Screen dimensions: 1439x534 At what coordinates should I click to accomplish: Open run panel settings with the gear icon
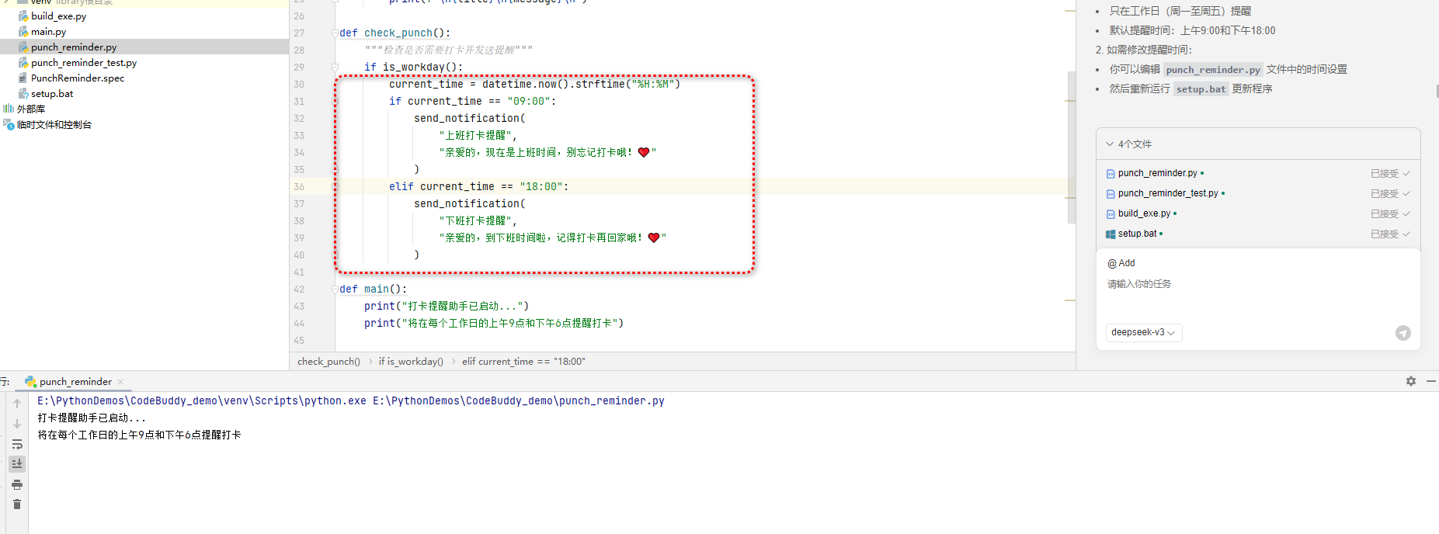point(1411,381)
